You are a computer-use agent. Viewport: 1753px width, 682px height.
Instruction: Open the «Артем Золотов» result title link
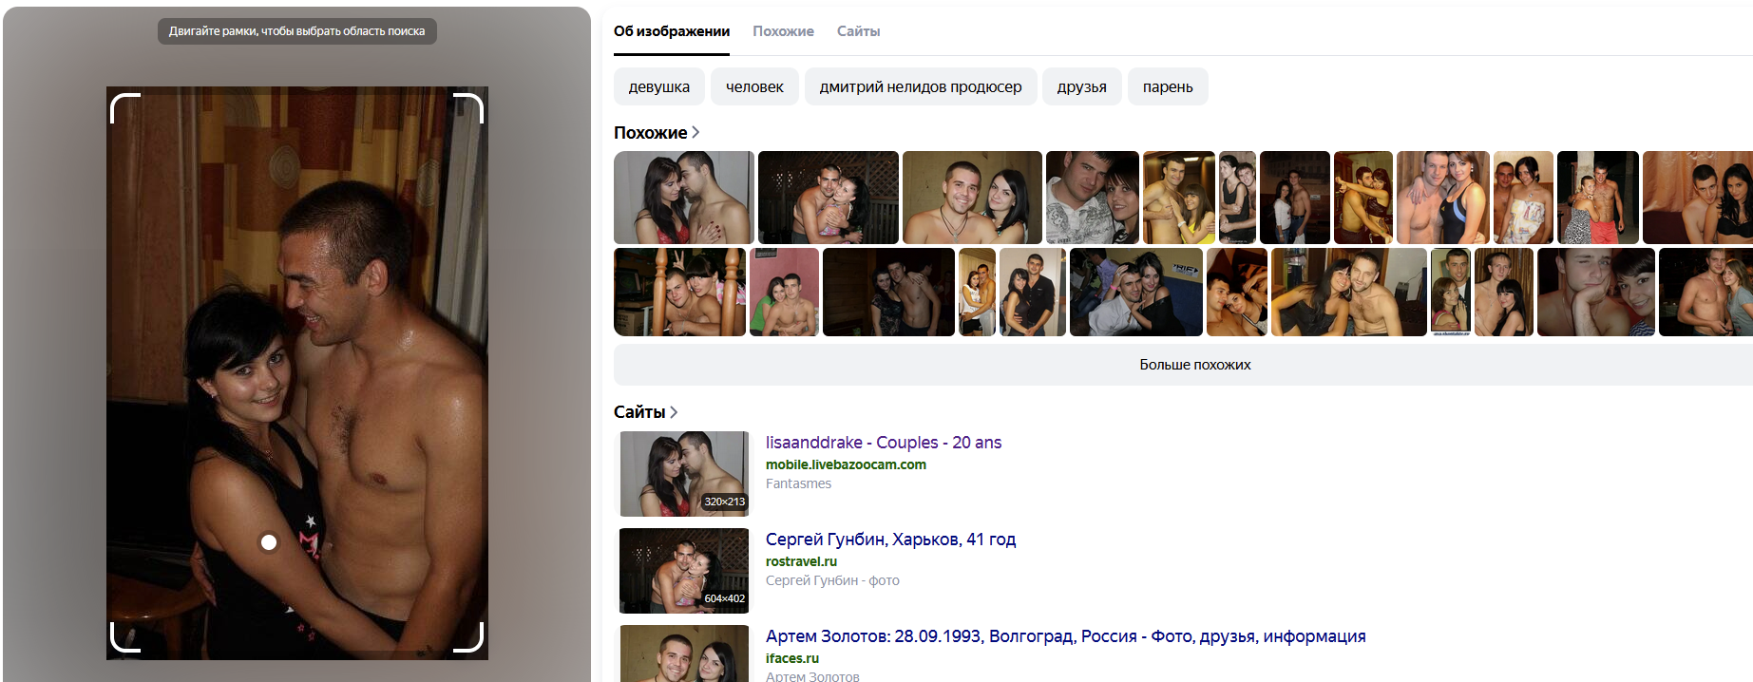point(1065,636)
